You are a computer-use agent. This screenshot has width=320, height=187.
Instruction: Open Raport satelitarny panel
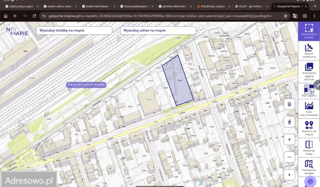tap(309, 51)
